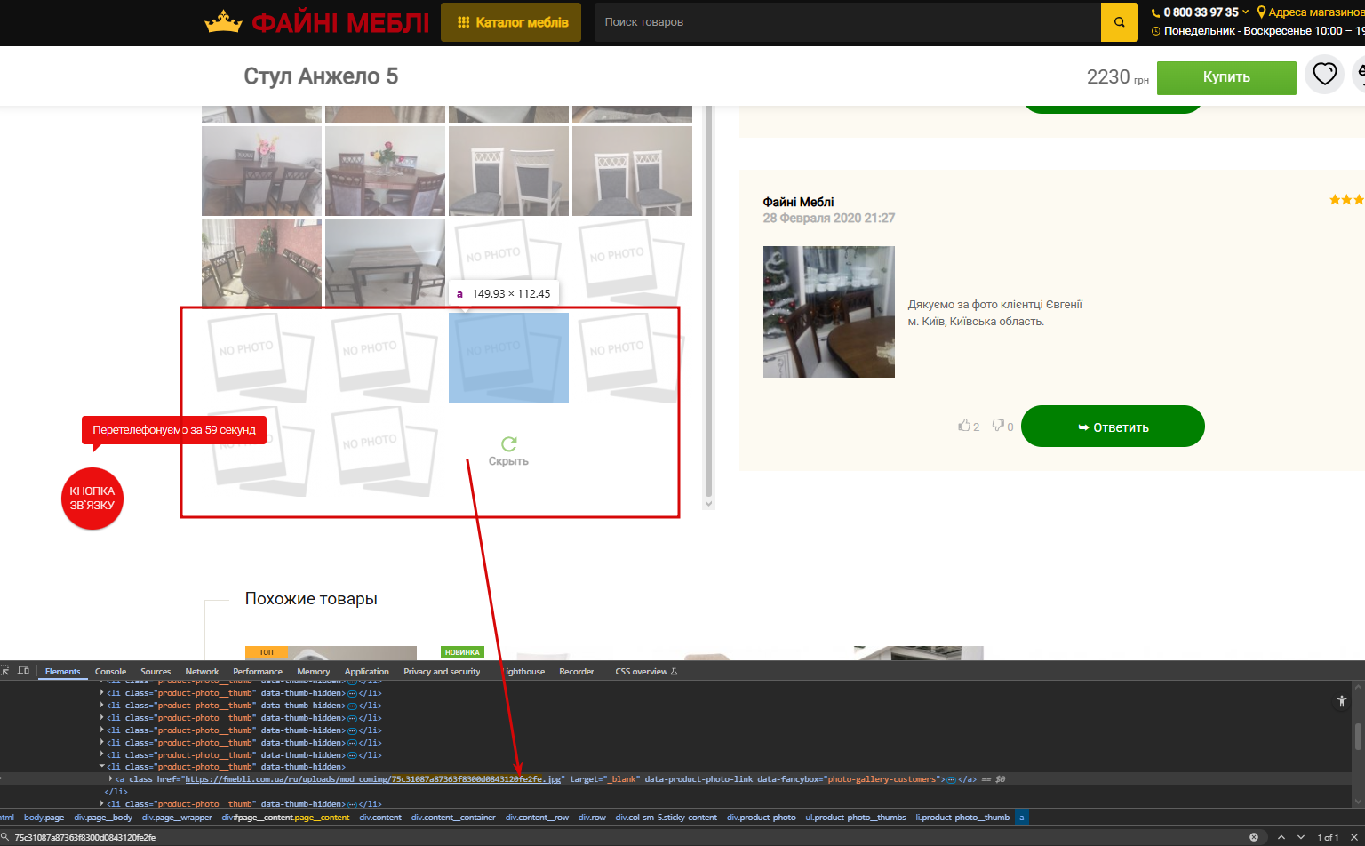Select div.content__row in the breadcrumb

click(x=537, y=818)
